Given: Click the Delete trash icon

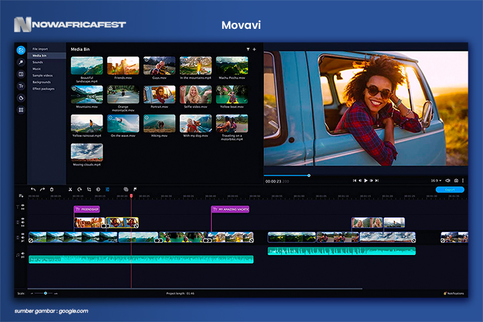Looking at the screenshot, I should [52, 189].
